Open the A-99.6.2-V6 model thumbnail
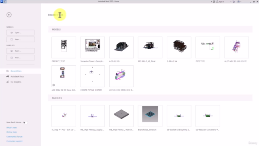 coord(121,47)
